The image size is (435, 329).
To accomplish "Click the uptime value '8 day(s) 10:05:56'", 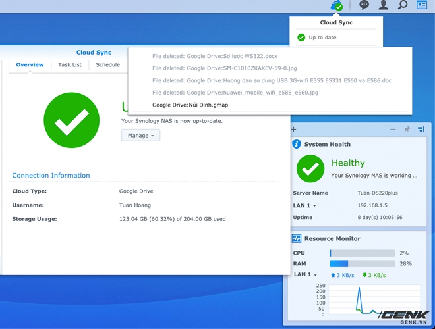I will click(x=380, y=217).
